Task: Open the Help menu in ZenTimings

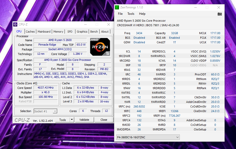Action: (x=142, y=14)
